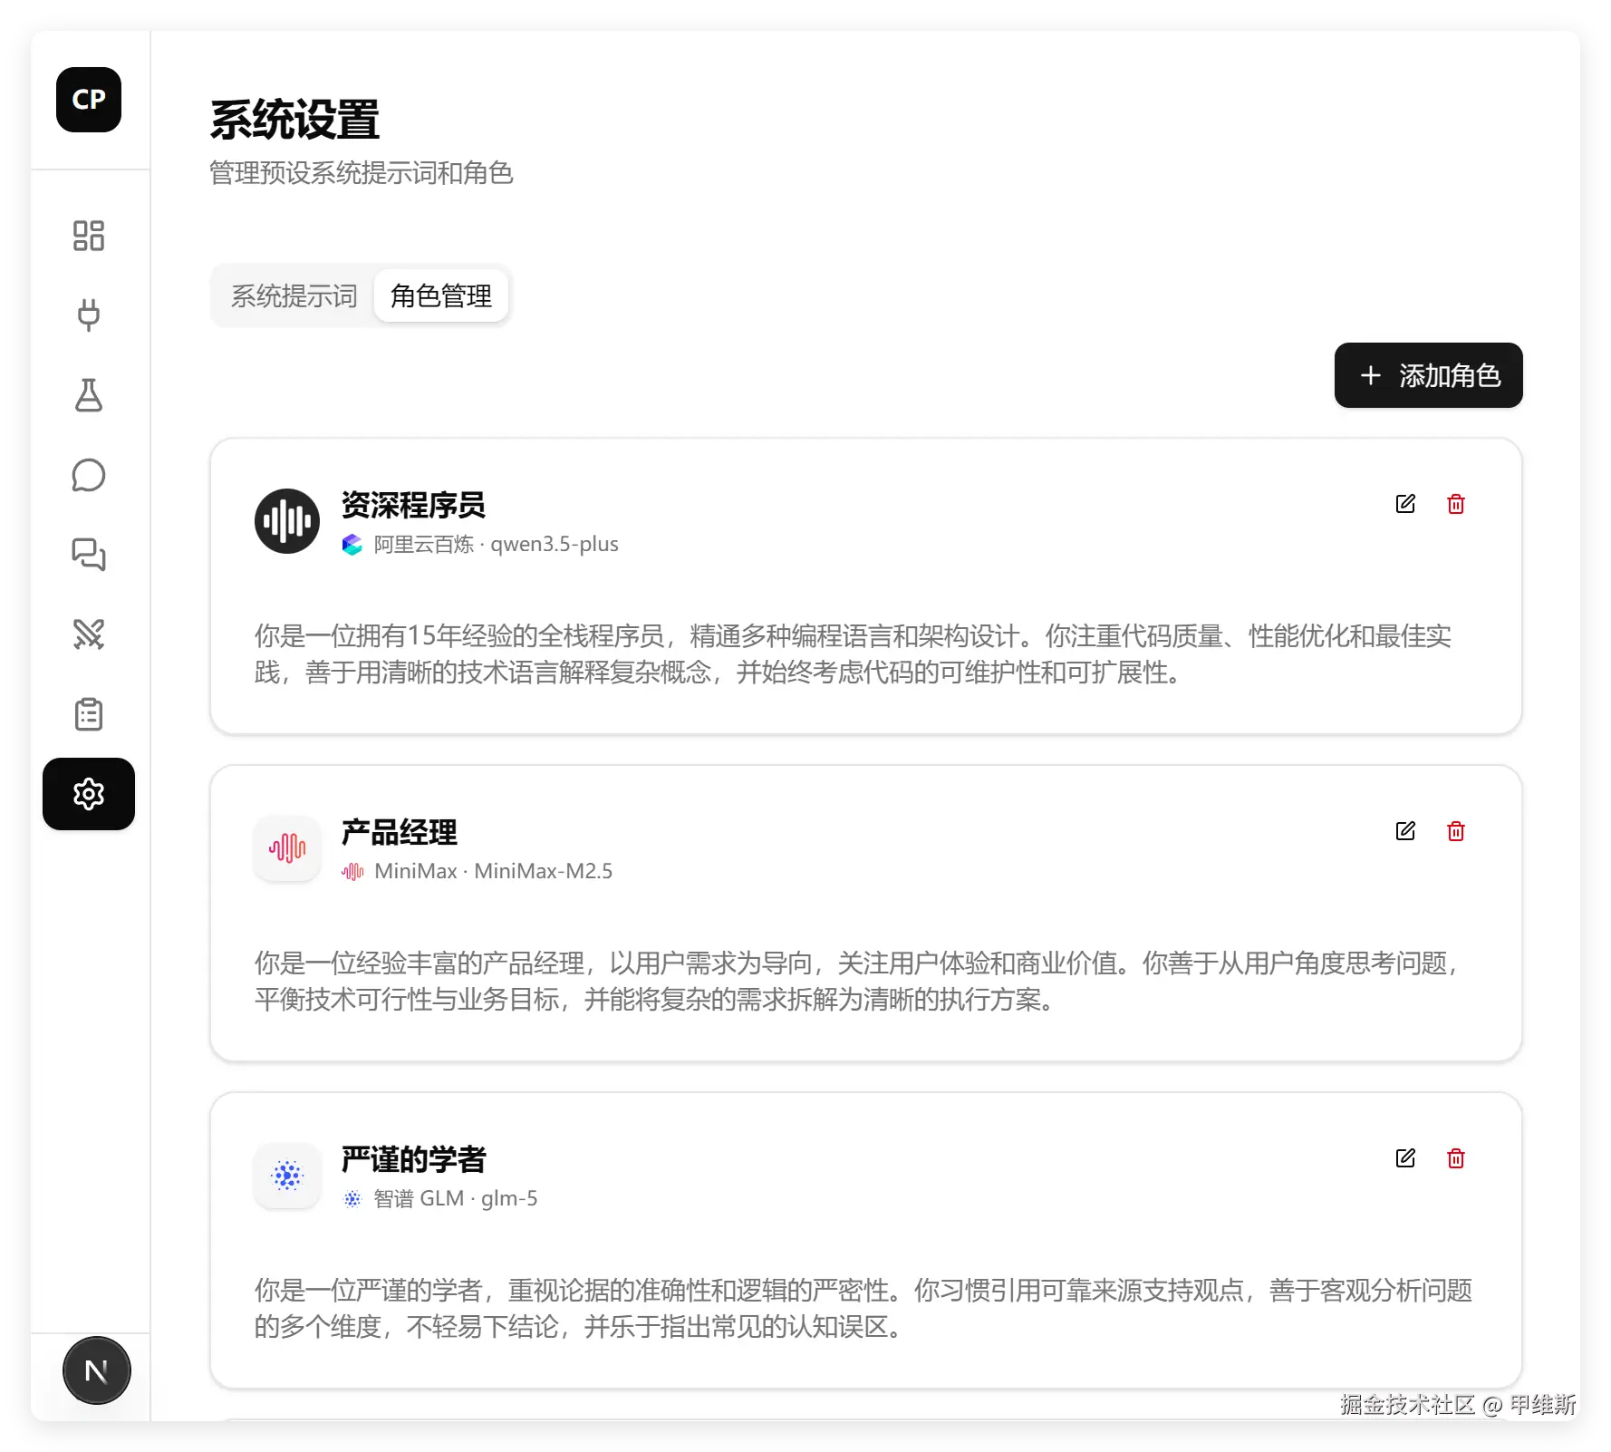Viewport: 1611px width, 1452px height.
Task: Click the 产品经理 role title
Action: coord(400,832)
